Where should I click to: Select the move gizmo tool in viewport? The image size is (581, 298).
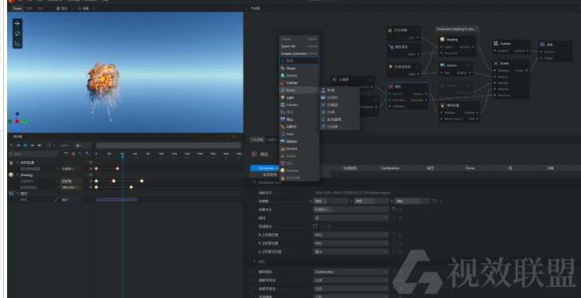pos(18,23)
